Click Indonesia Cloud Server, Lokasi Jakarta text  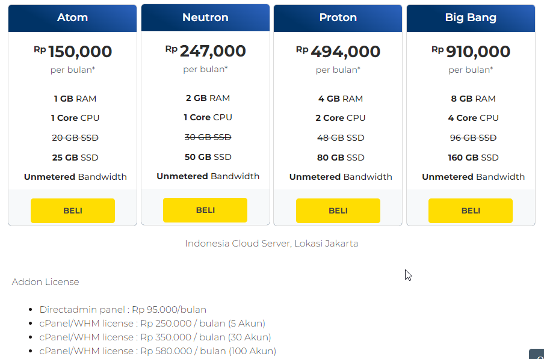coord(271,244)
